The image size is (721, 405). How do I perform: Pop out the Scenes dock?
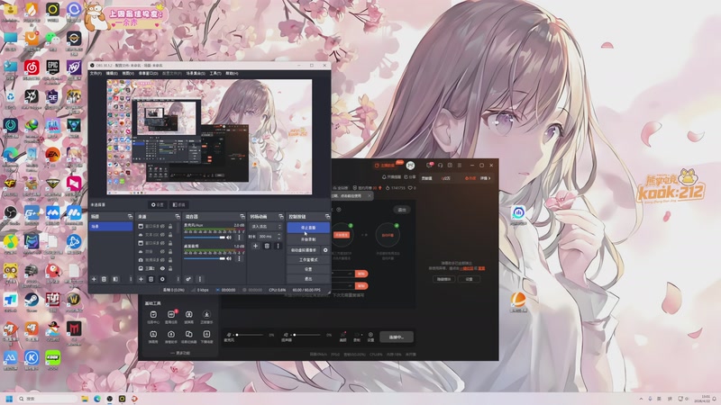(130, 217)
